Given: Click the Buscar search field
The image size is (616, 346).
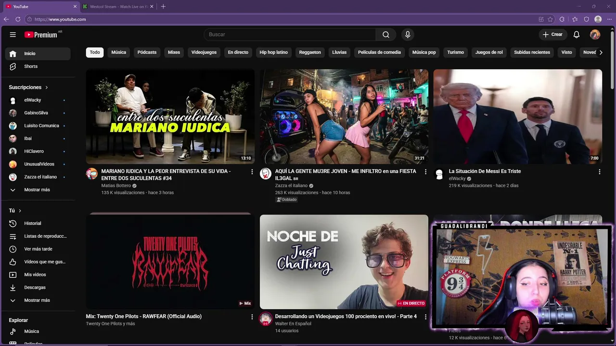Looking at the screenshot, I should point(290,35).
